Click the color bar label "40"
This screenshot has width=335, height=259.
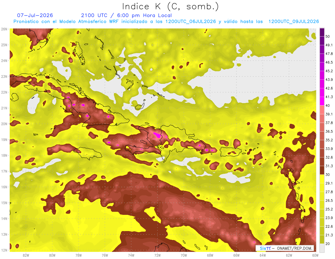click(x=328, y=106)
